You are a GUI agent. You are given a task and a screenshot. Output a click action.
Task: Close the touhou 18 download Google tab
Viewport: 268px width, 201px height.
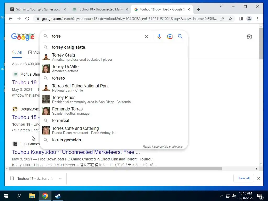point(189,9)
